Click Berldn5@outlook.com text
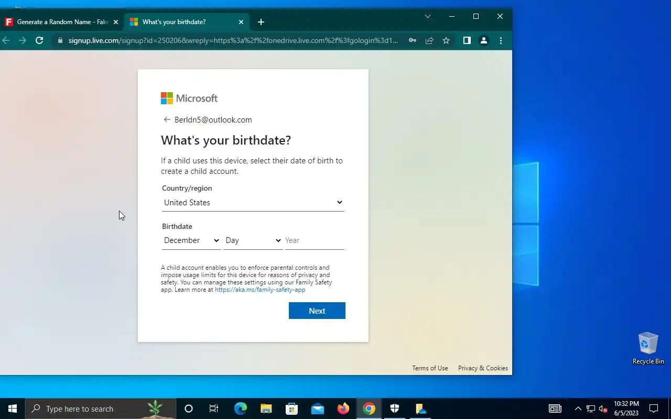 213,119
